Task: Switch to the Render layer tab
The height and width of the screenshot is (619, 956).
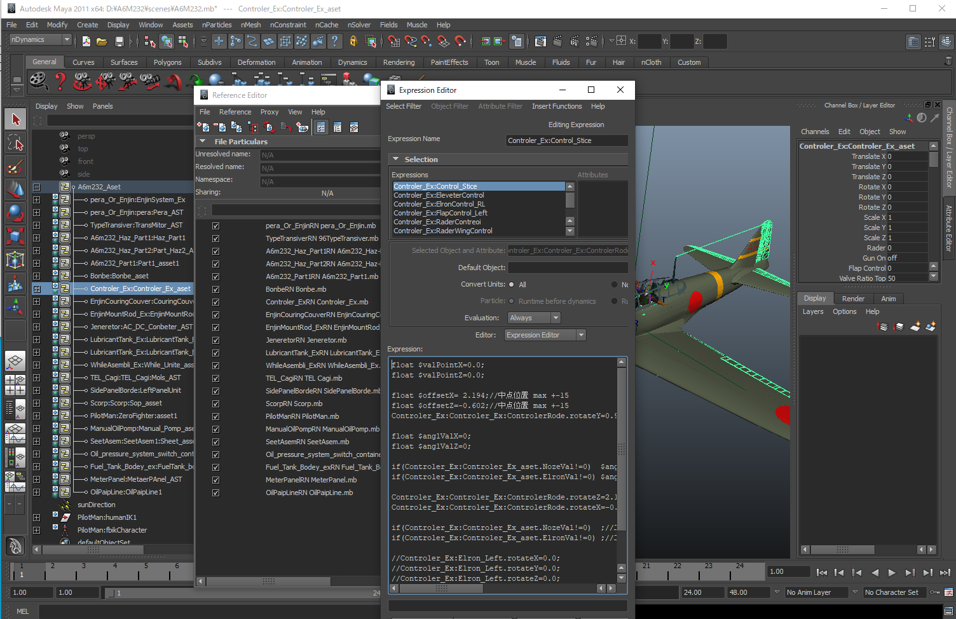Action: tap(853, 299)
